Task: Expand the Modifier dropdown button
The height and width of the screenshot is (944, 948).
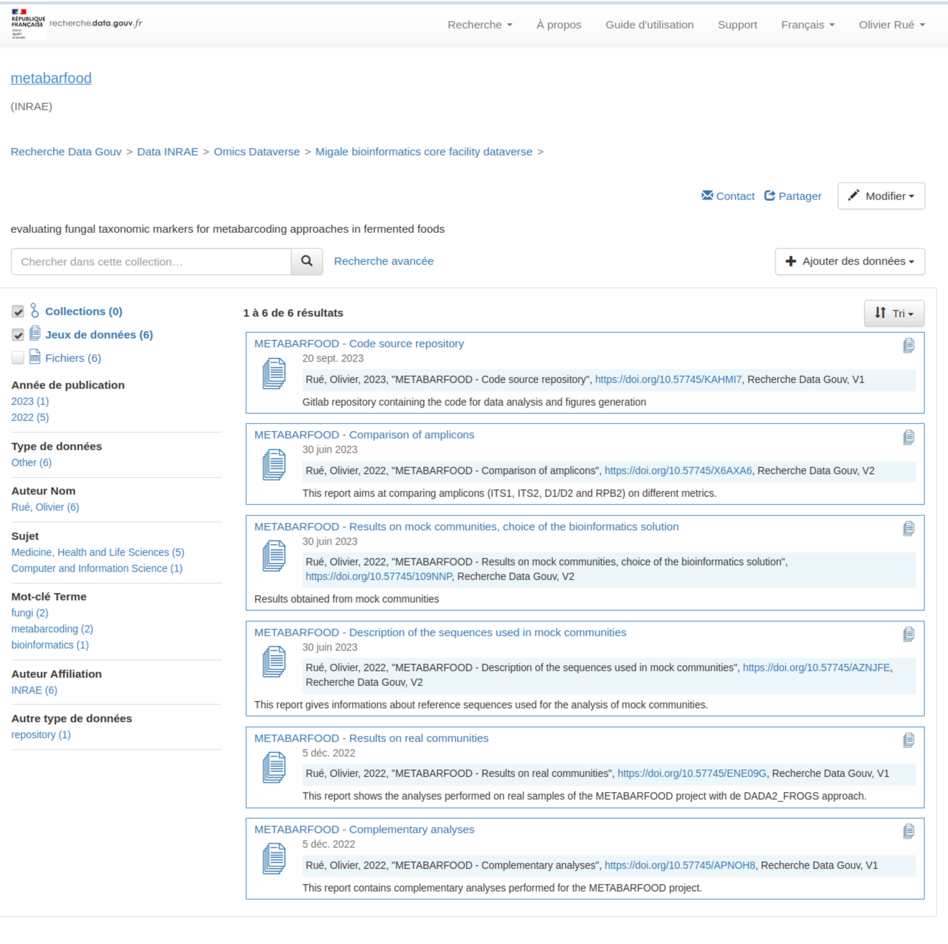Action: (881, 196)
